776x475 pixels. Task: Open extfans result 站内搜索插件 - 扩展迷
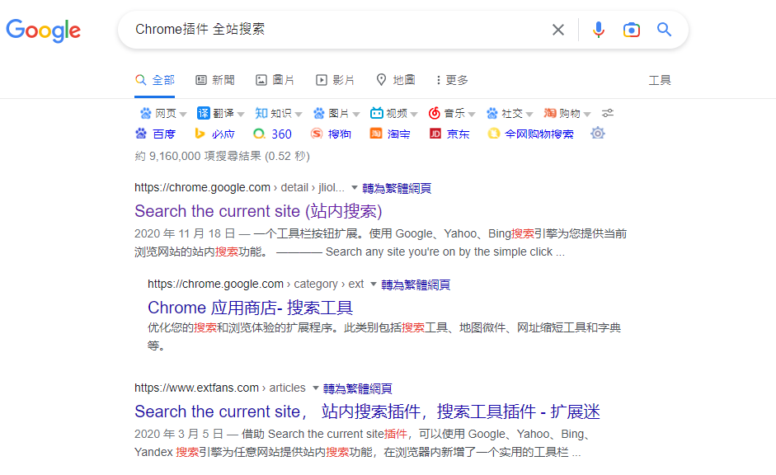coord(367,412)
